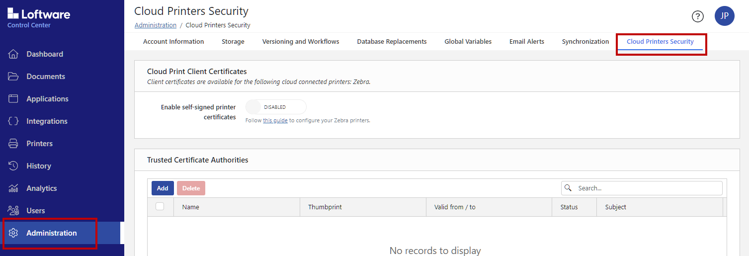Enable self-signed printer certificates toggle
This screenshot has height=256, width=749.
tap(276, 107)
